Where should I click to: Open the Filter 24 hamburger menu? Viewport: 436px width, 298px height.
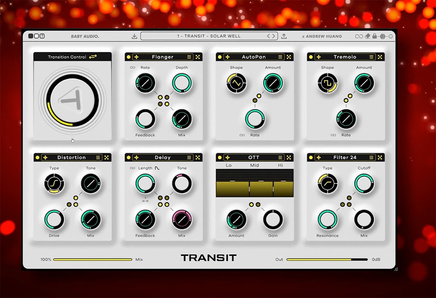click(x=371, y=158)
